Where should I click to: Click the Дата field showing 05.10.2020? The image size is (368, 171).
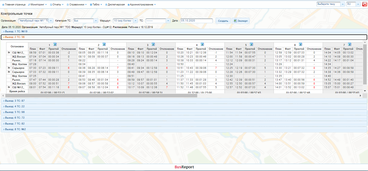pos(196,21)
